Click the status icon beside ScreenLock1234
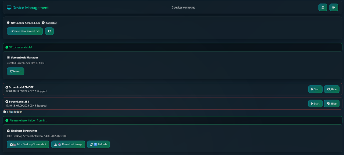 click(7, 102)
